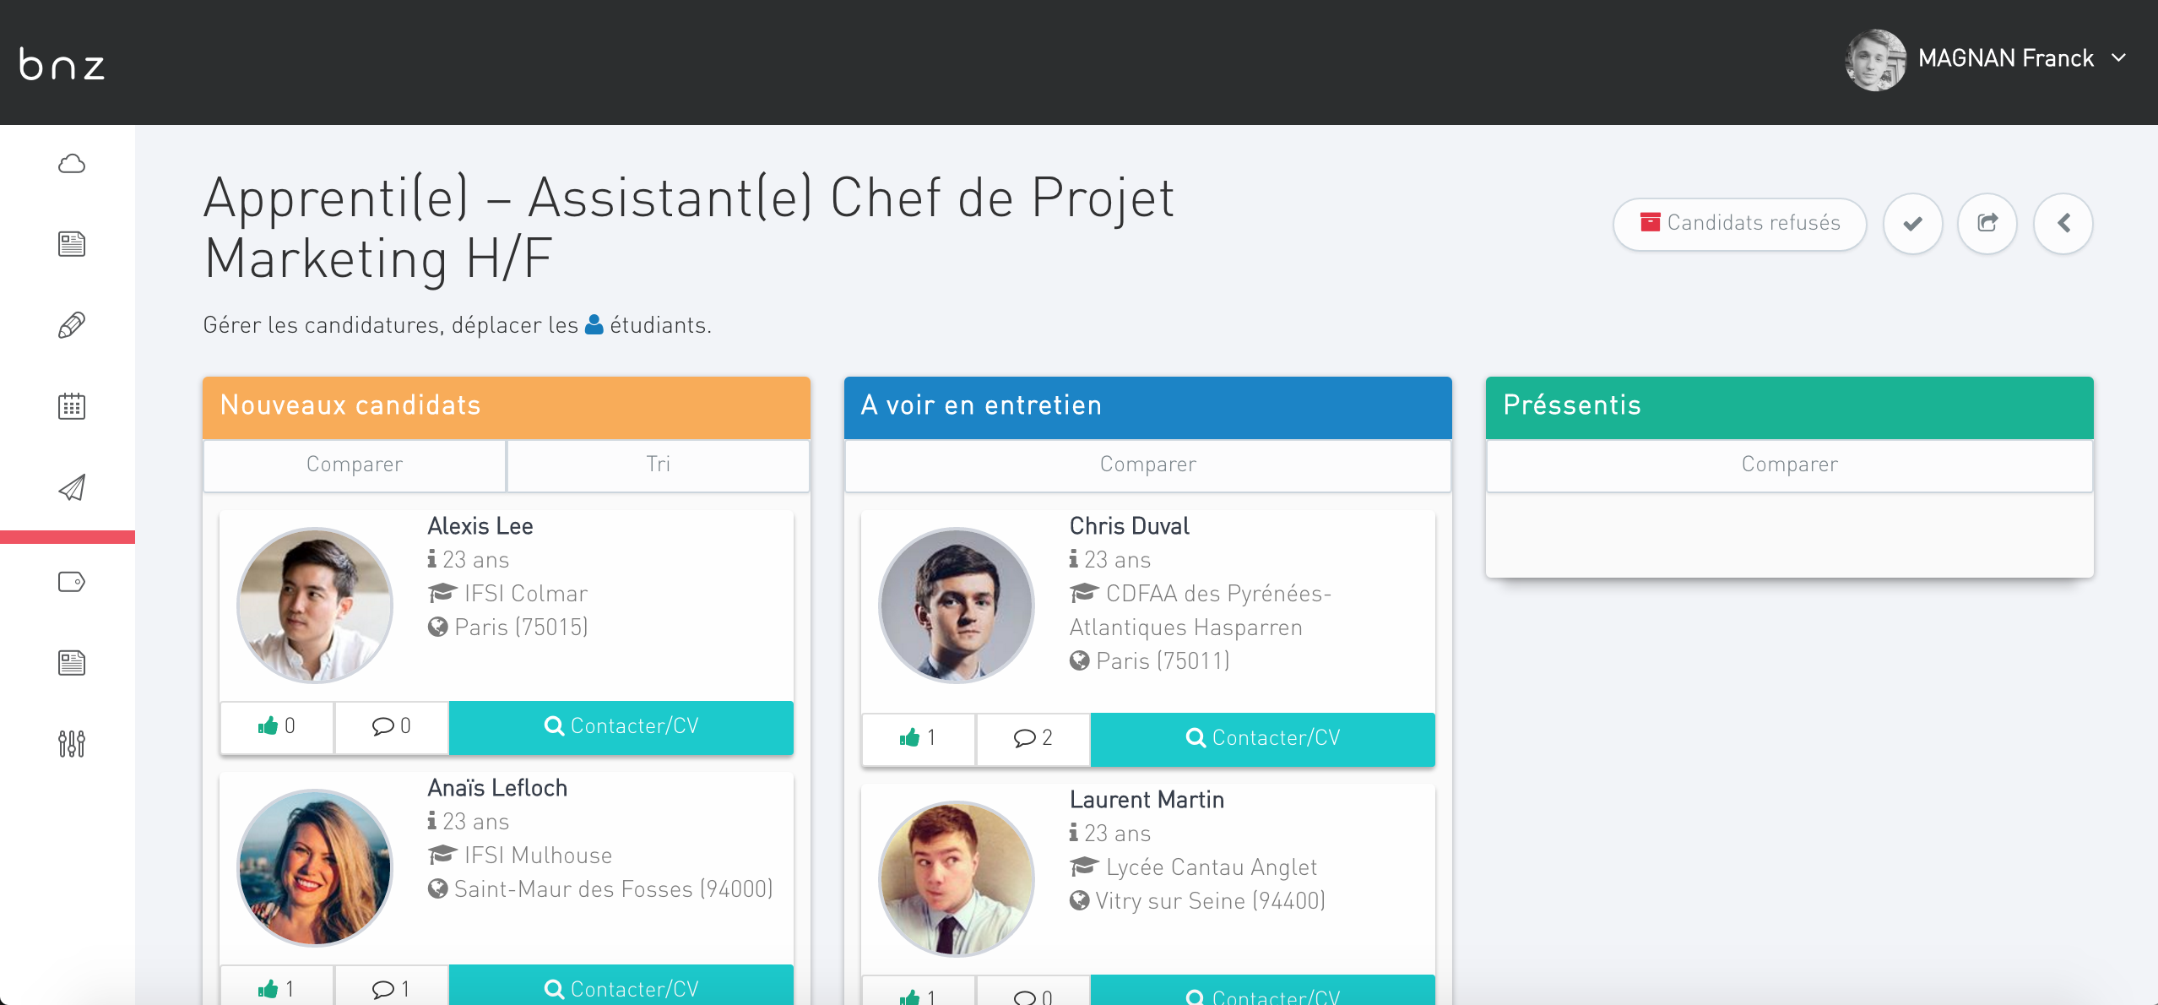Click the cloud icon in the sidebar
The width and height of the screenshot is (2158, 1005).
coord(72,164)
